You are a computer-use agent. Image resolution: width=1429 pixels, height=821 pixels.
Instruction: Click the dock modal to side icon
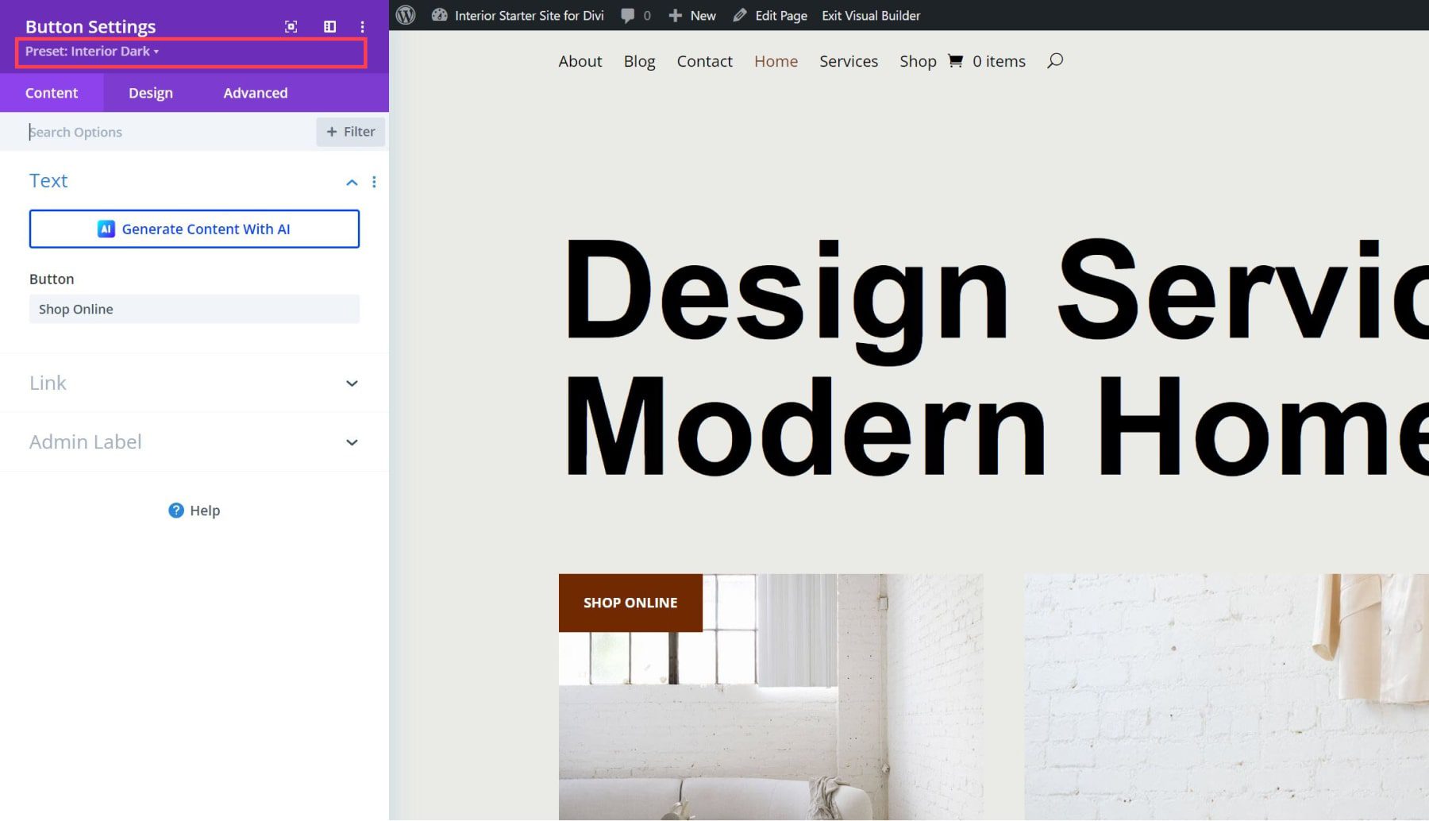(329, 26)
